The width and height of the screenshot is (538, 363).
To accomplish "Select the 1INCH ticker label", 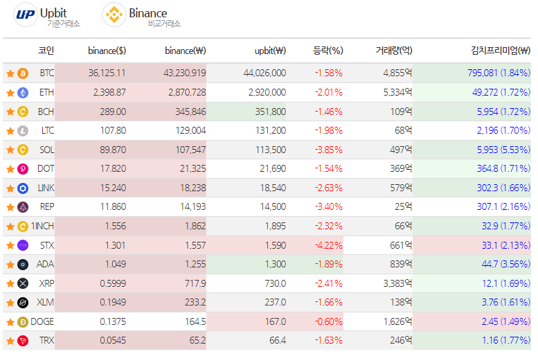I will (x=42, y=227).
